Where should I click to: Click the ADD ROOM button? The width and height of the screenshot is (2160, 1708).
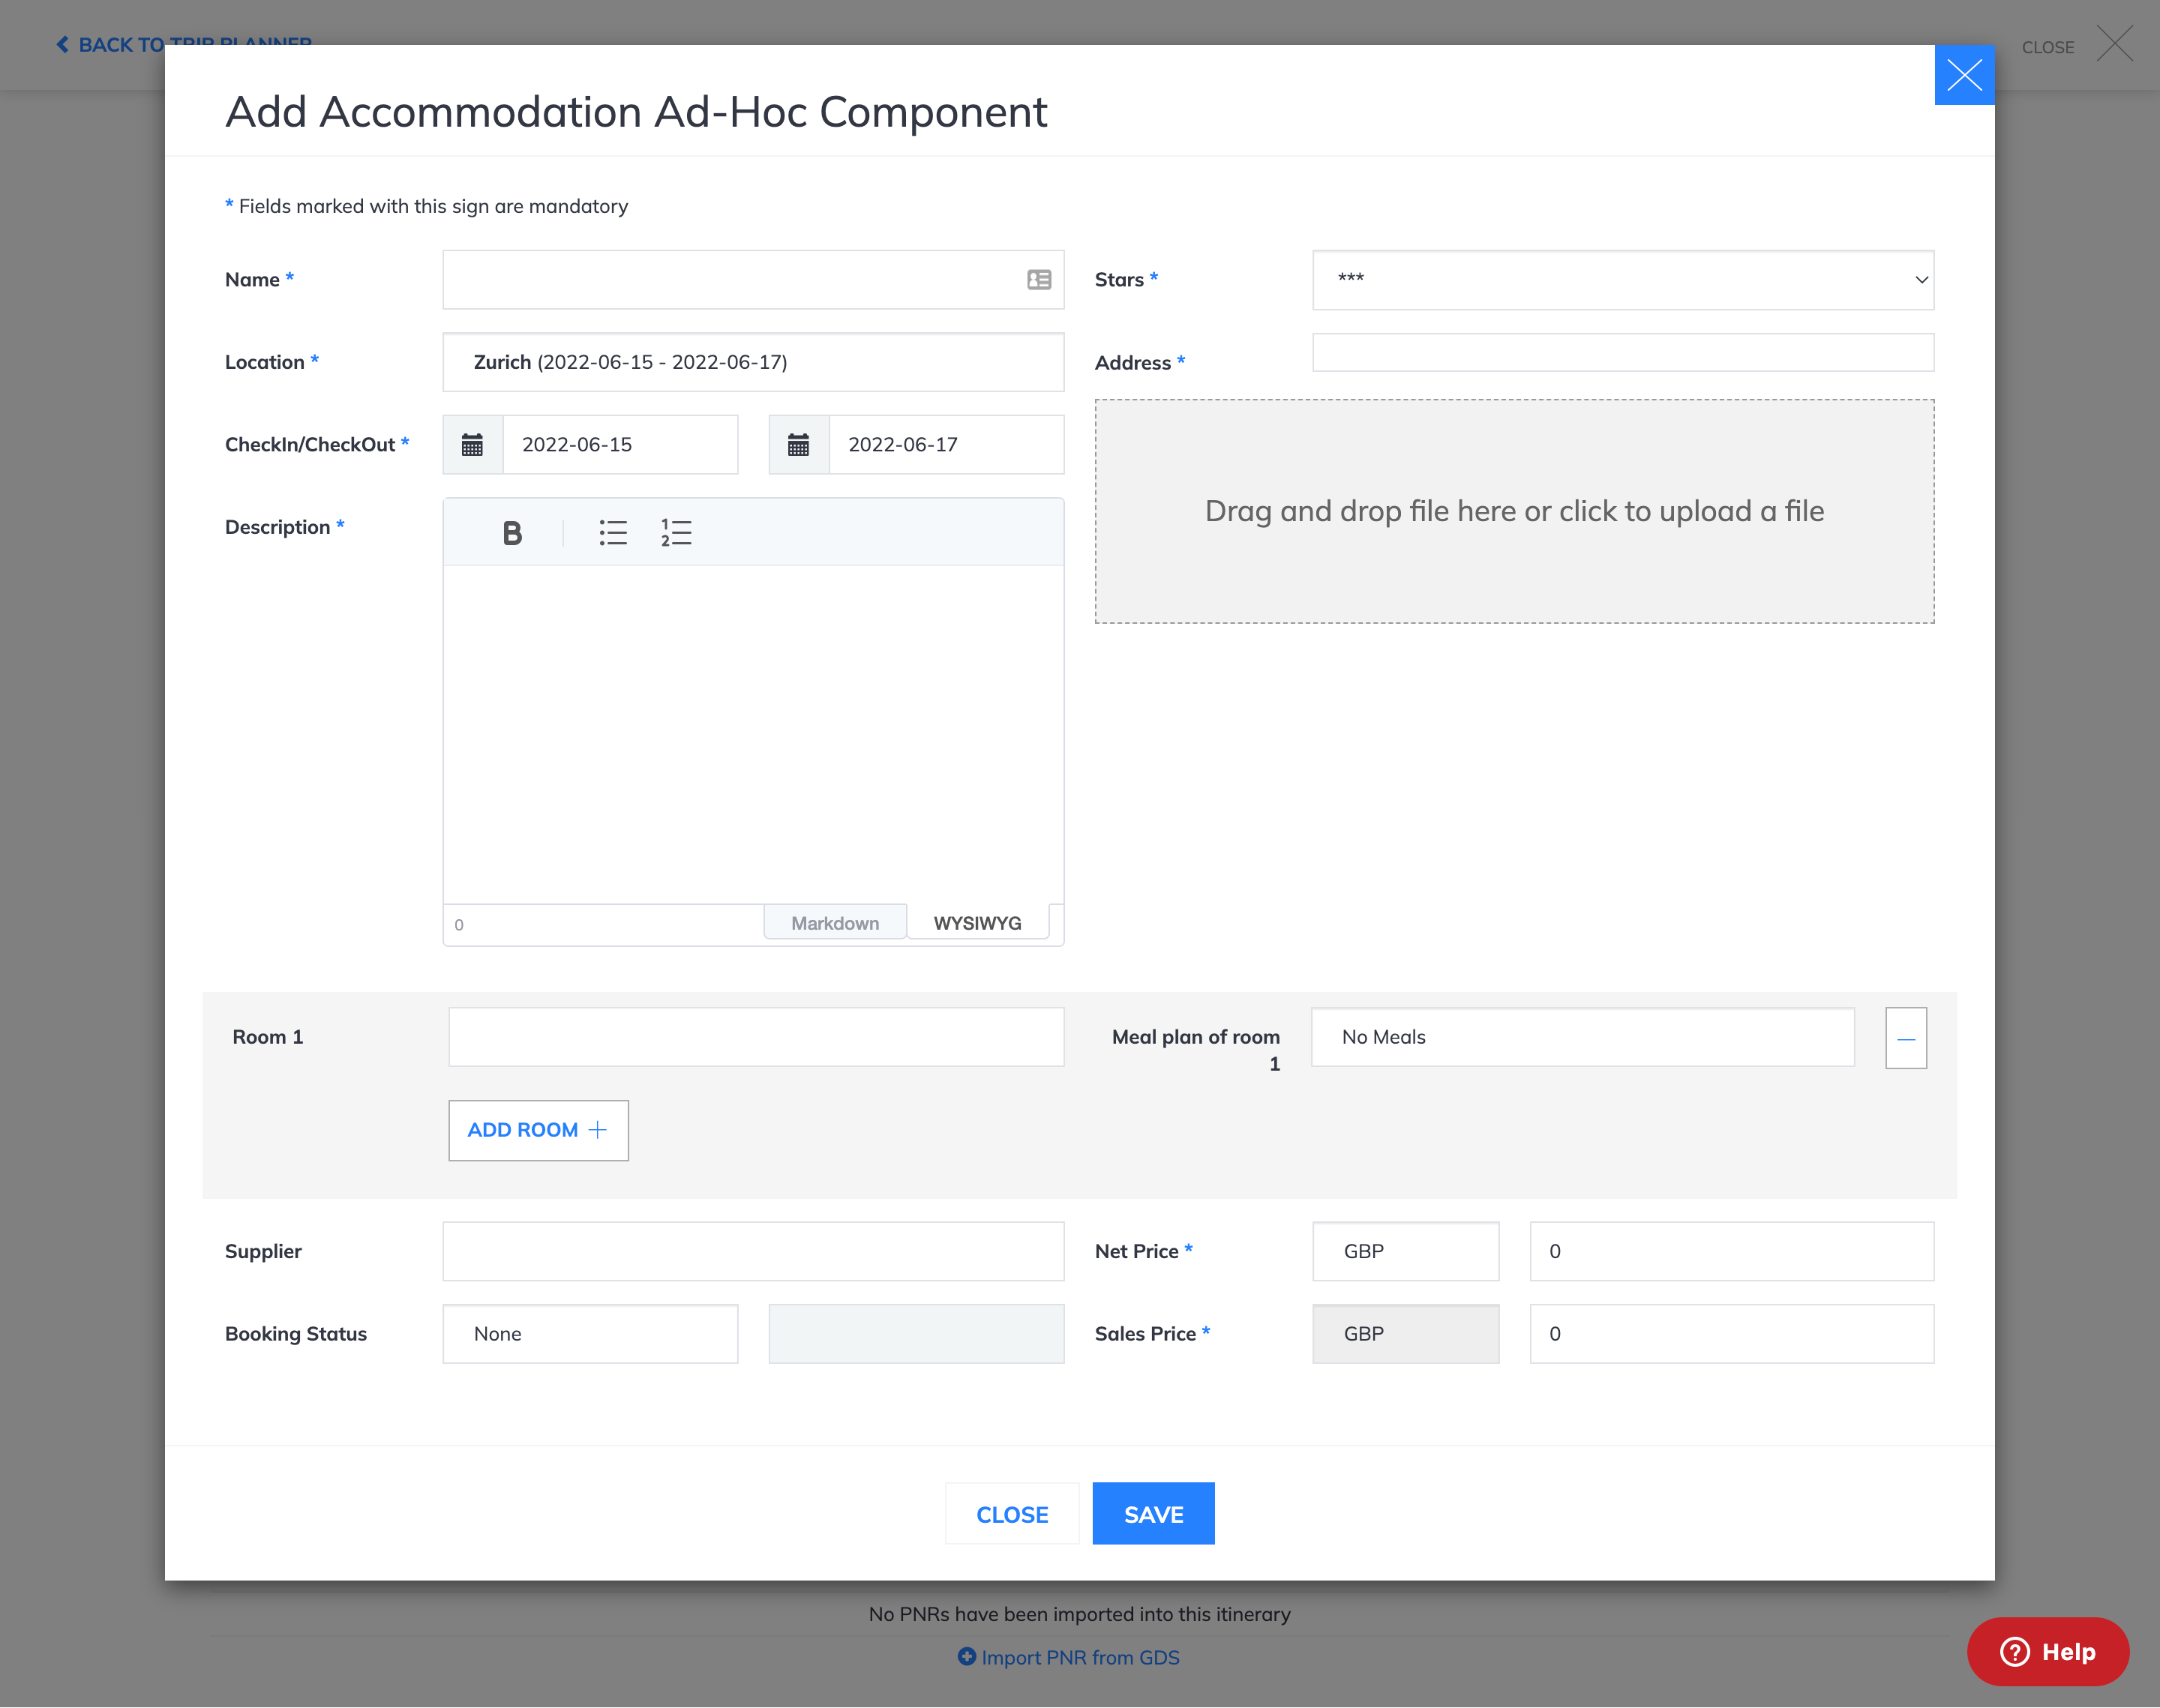[x=538, y=1130]
